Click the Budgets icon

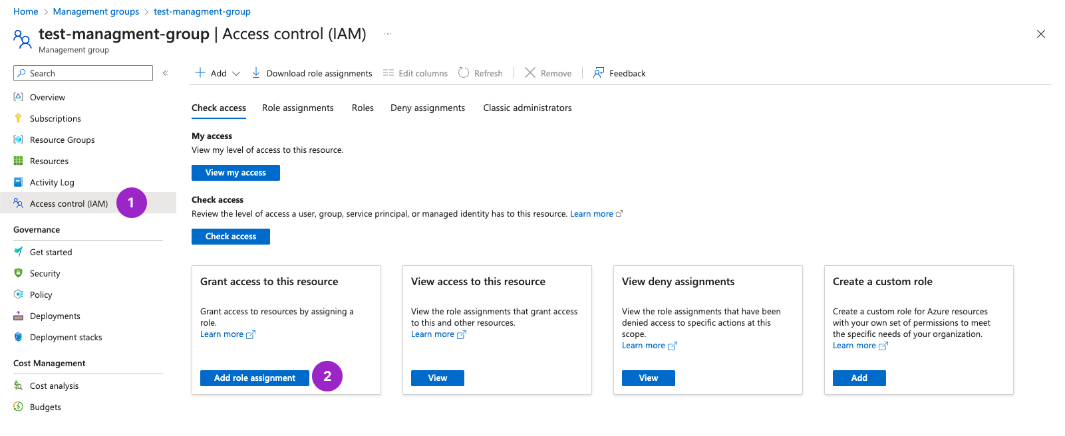tap(19, 407)
